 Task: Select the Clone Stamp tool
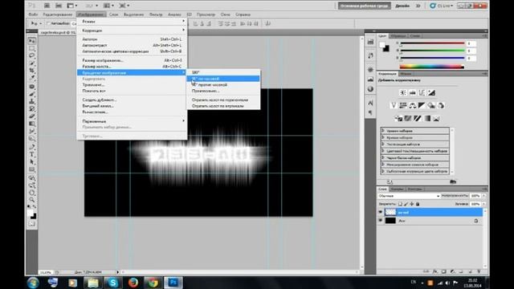(32, 102)
